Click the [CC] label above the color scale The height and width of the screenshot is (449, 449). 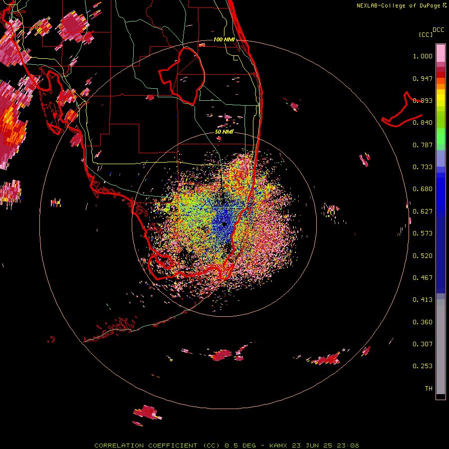point(426,34)
